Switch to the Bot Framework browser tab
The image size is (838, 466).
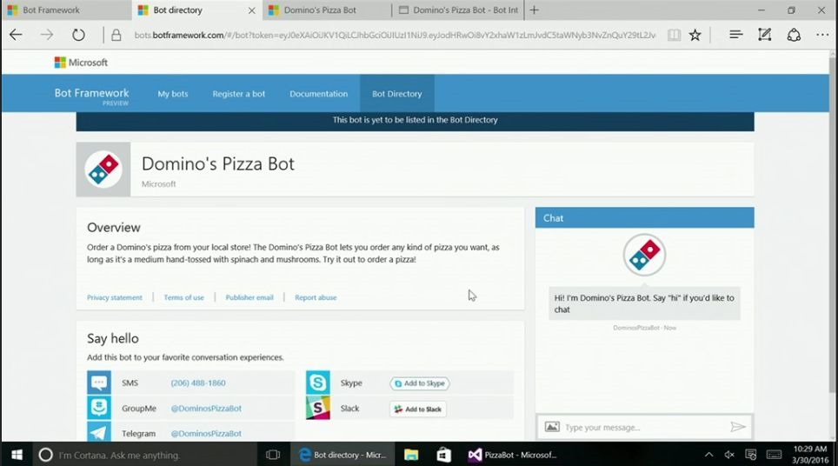coord(66,10)
